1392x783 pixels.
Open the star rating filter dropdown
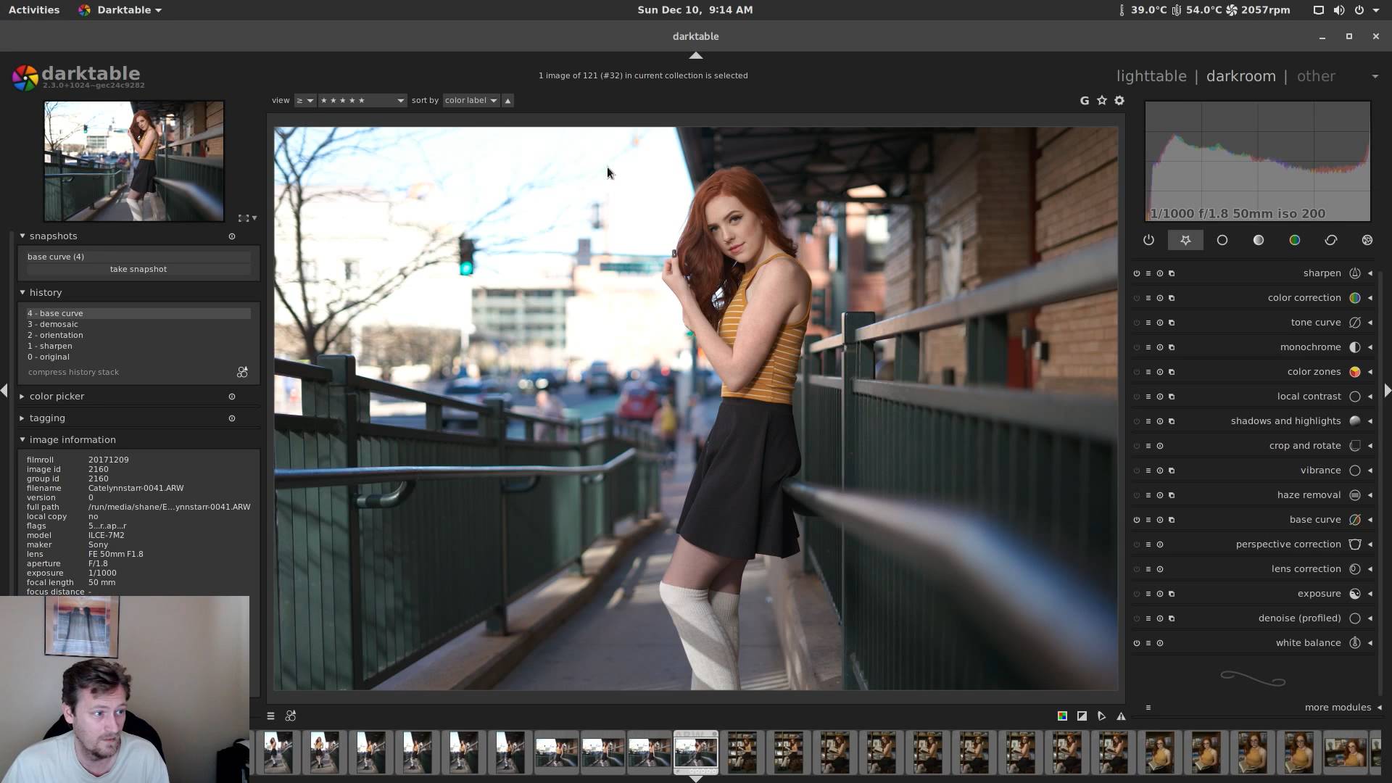click(x=361, y=101)
